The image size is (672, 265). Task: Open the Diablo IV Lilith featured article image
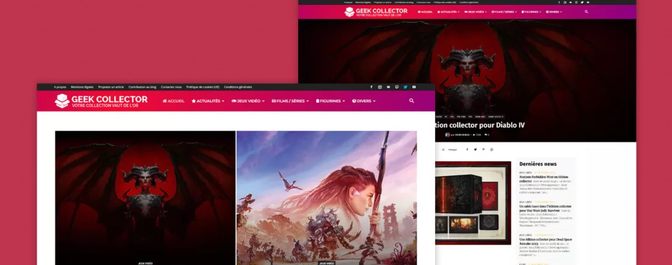pos(145,198)
